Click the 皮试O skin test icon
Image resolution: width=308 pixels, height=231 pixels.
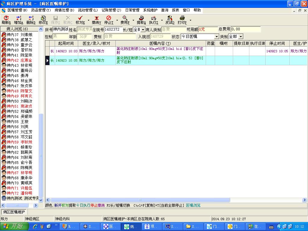pyautogui.click(x=170, y=20)
